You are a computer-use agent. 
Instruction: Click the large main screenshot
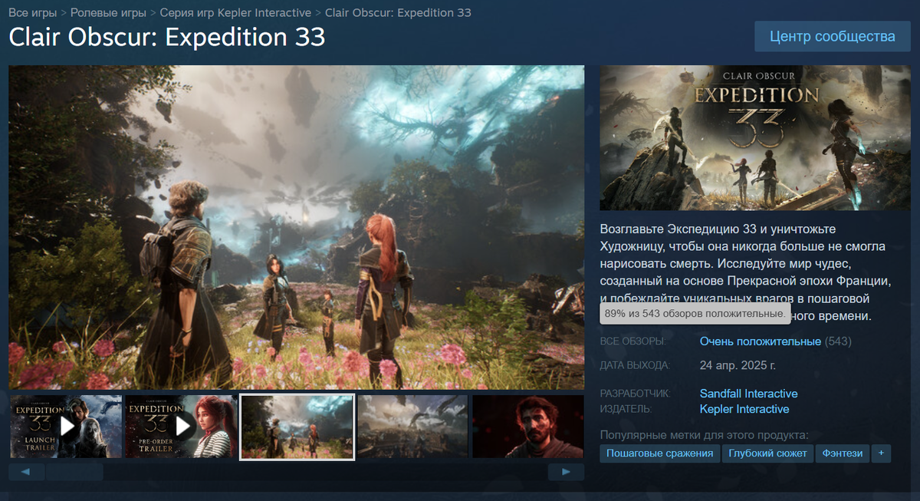coord(297,227)
